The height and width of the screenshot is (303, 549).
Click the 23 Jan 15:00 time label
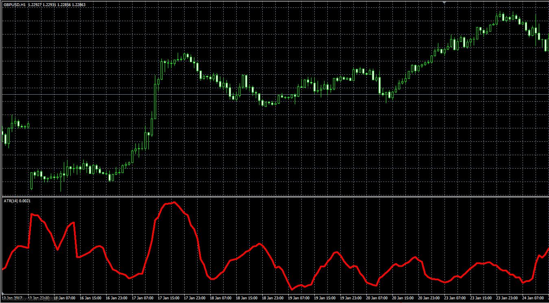tap(481, 298)
